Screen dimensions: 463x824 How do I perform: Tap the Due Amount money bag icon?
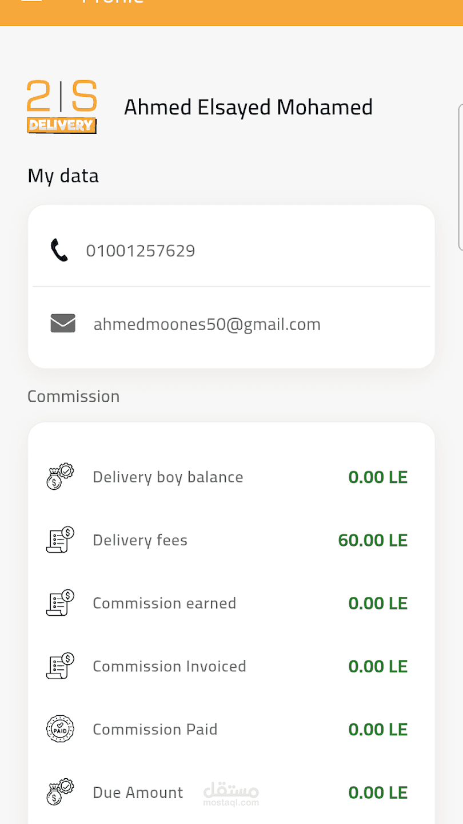point(60,792)
